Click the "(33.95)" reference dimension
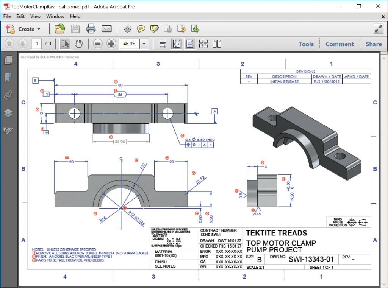Image resolution: width=388 pixels, height=288 pixels. (120, 142)
